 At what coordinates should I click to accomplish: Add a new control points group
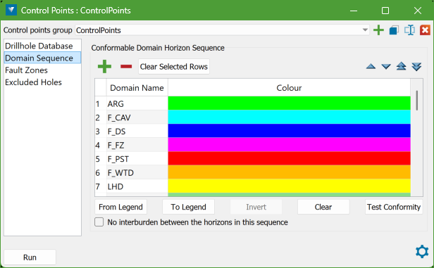click(x=378, y=30)
